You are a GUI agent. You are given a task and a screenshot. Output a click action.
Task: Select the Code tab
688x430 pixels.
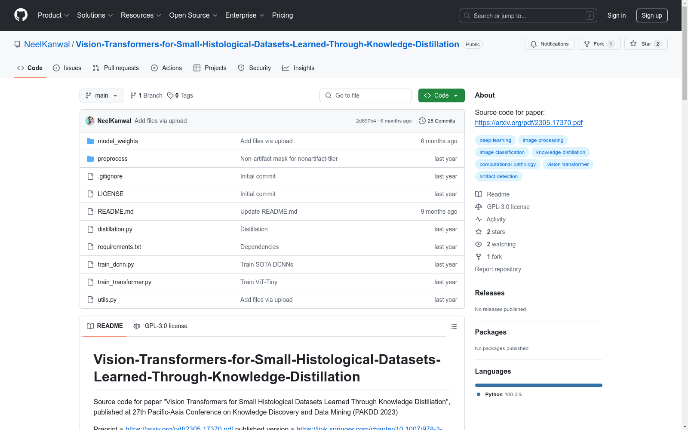click(x=30, y=68)
